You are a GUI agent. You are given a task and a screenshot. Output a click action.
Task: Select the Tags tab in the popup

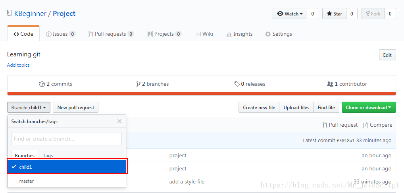coord(48,155)
